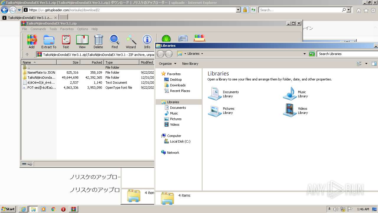The height and width of the screenshot is (213, 378).
Task: Open the Organize dropdown in Libraries
Action: 167,64
